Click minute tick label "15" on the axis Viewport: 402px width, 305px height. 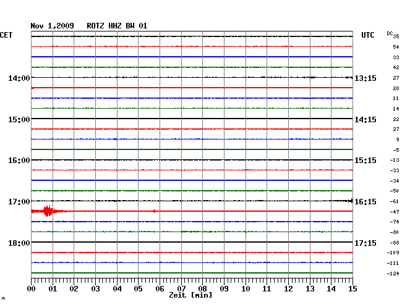tap(353, 288)
